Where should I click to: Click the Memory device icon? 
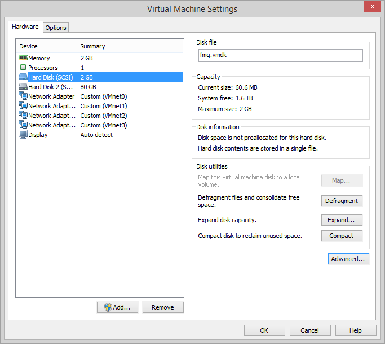23,58
